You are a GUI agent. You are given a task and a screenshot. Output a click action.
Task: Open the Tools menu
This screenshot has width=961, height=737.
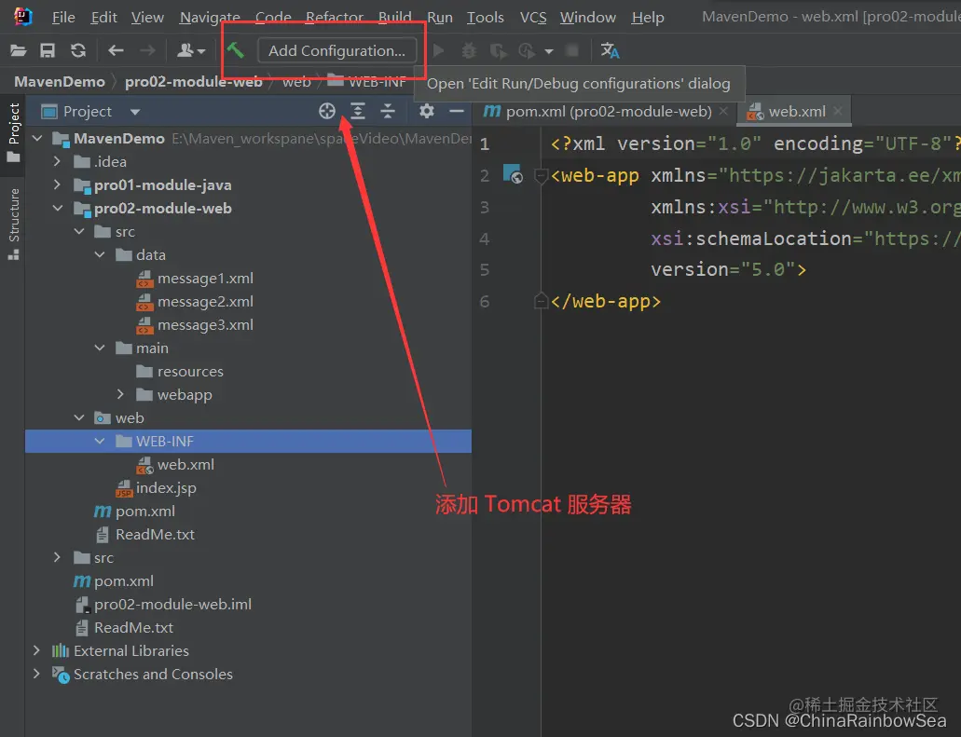tap(486, 18)
